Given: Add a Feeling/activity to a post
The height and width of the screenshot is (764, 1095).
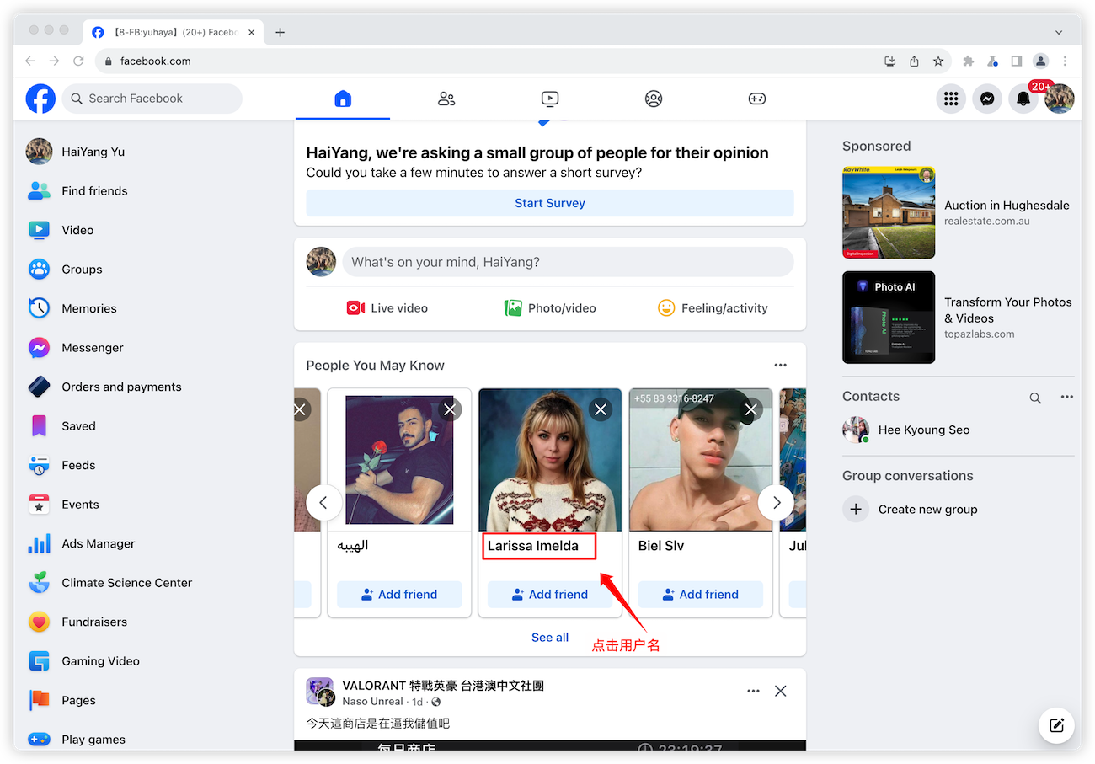Looking at the screenshot, I should pyautogui.click(x=713, y=307).
